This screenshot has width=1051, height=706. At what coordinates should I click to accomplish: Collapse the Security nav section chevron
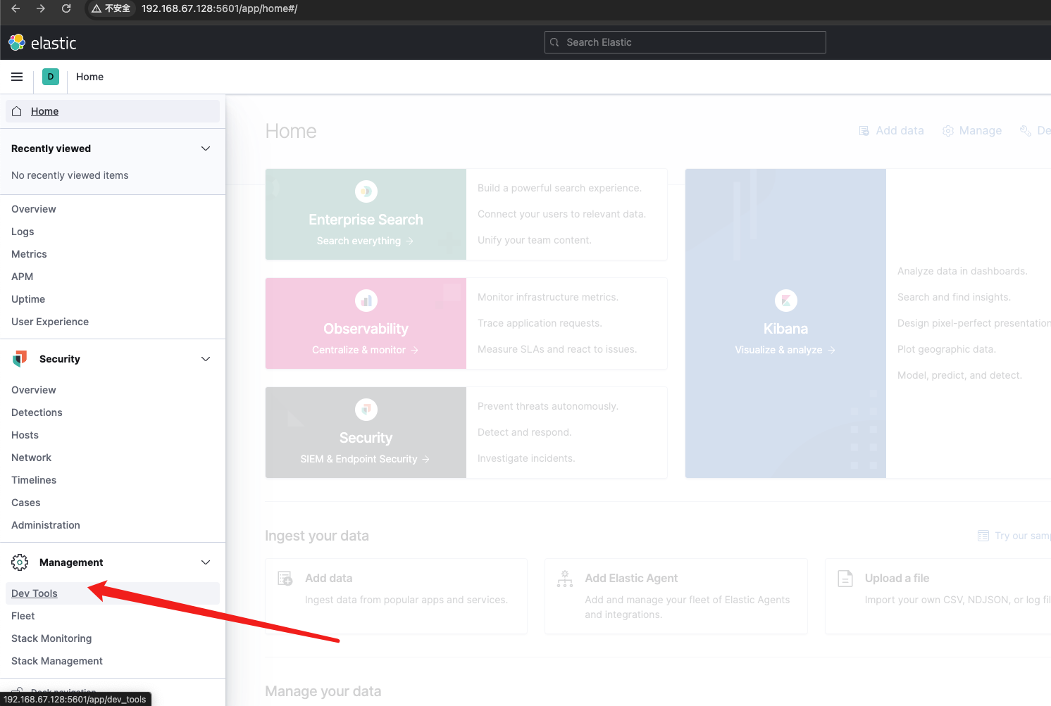(206, 359)
